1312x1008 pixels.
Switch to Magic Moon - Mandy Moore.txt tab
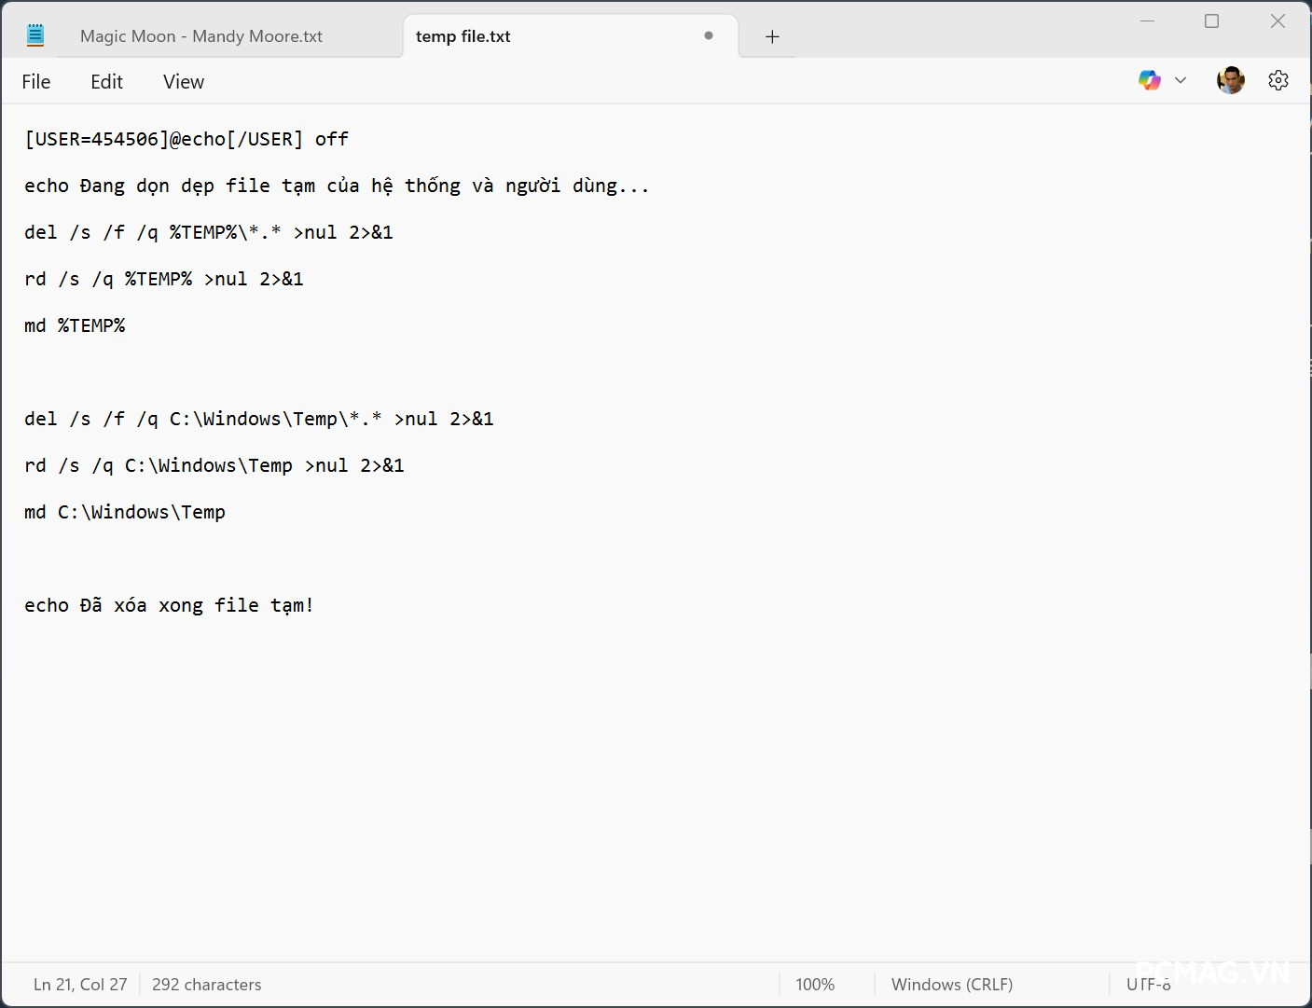pos(201,36)
